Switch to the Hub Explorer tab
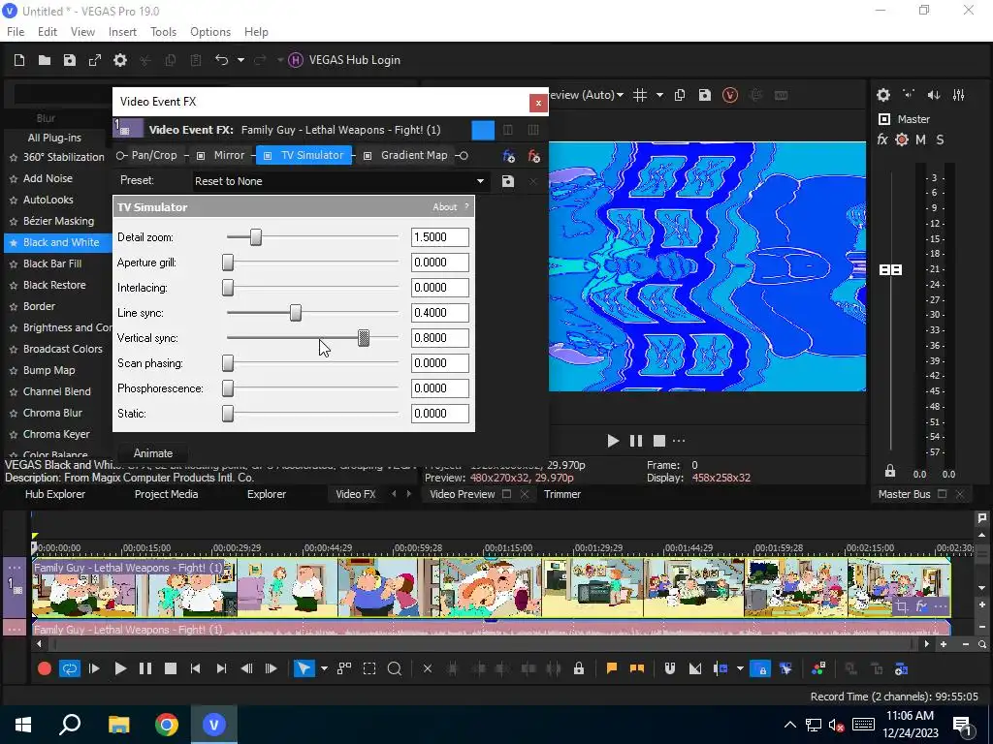993x744 pixels. (x=55, y=494)
